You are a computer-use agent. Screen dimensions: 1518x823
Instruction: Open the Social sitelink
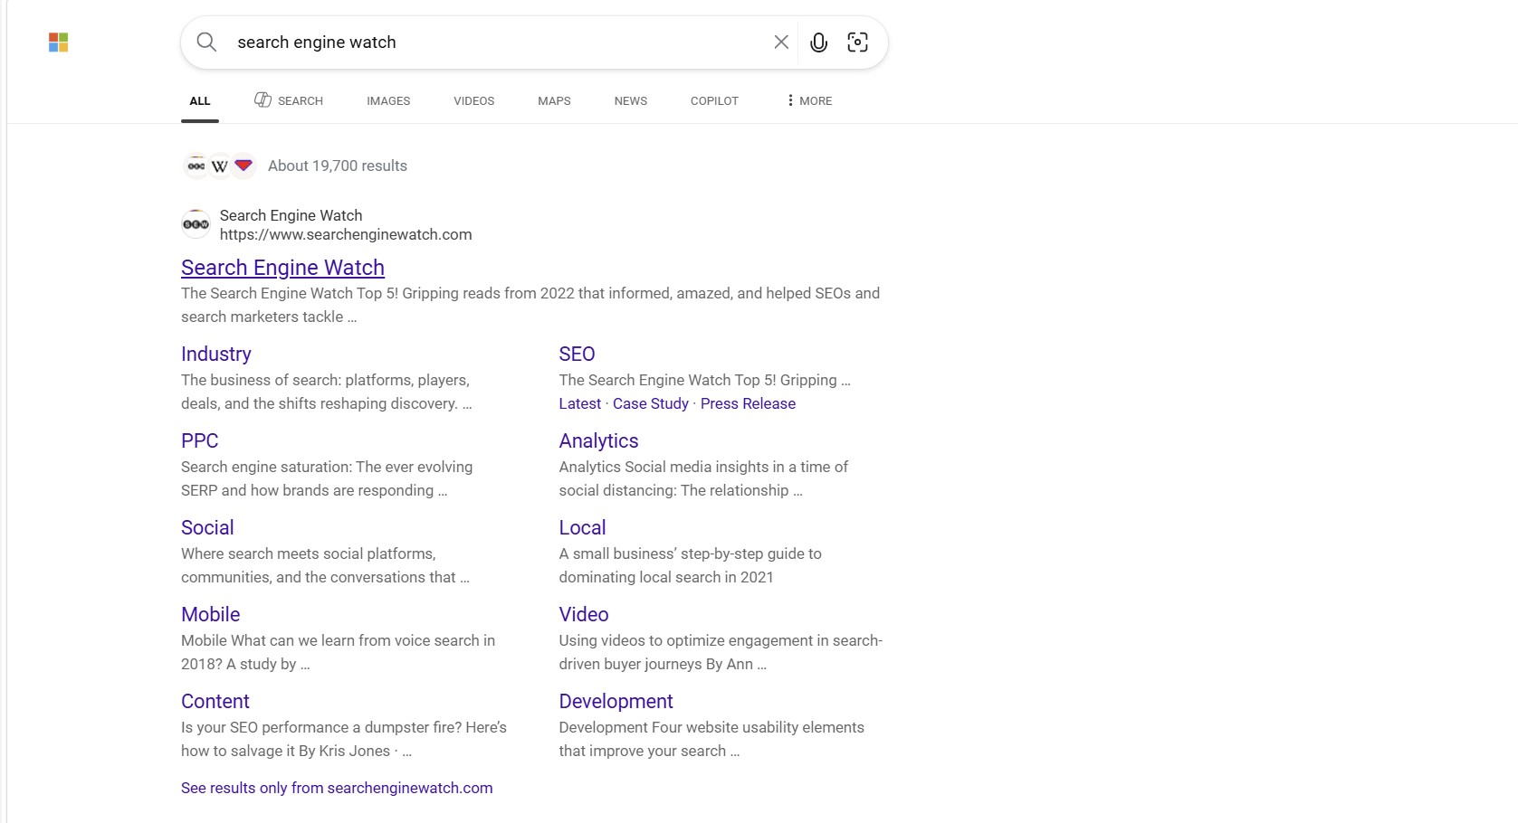(x=207, y=528)
